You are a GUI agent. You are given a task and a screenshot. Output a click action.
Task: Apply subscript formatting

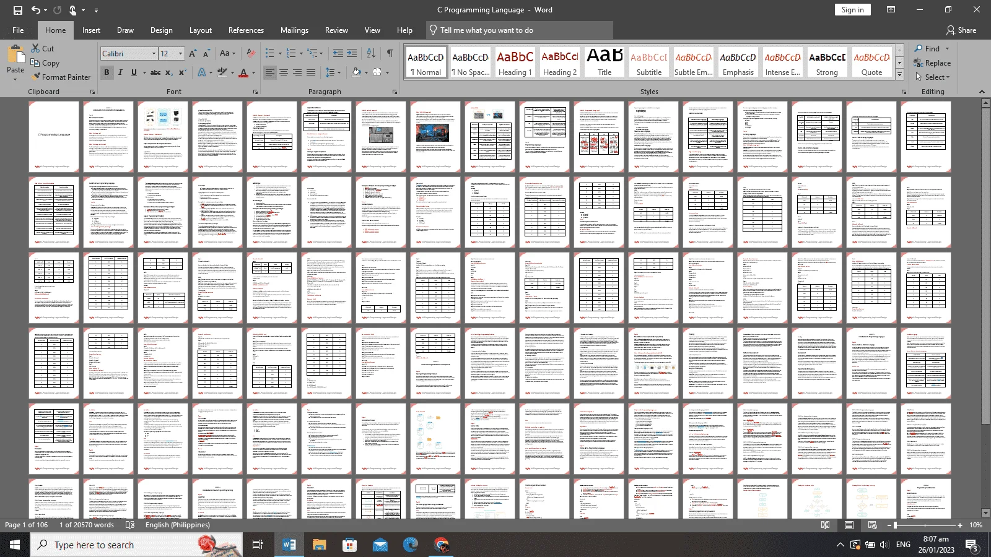(x=169, y=72)
